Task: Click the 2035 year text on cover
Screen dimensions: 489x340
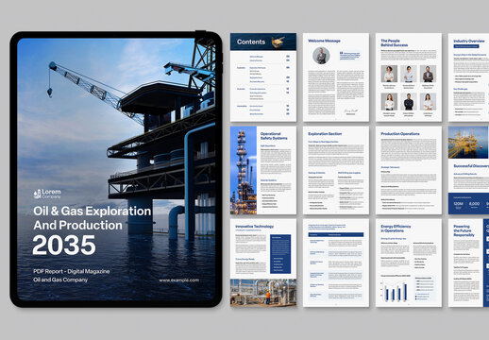Action: coord(64,246)
